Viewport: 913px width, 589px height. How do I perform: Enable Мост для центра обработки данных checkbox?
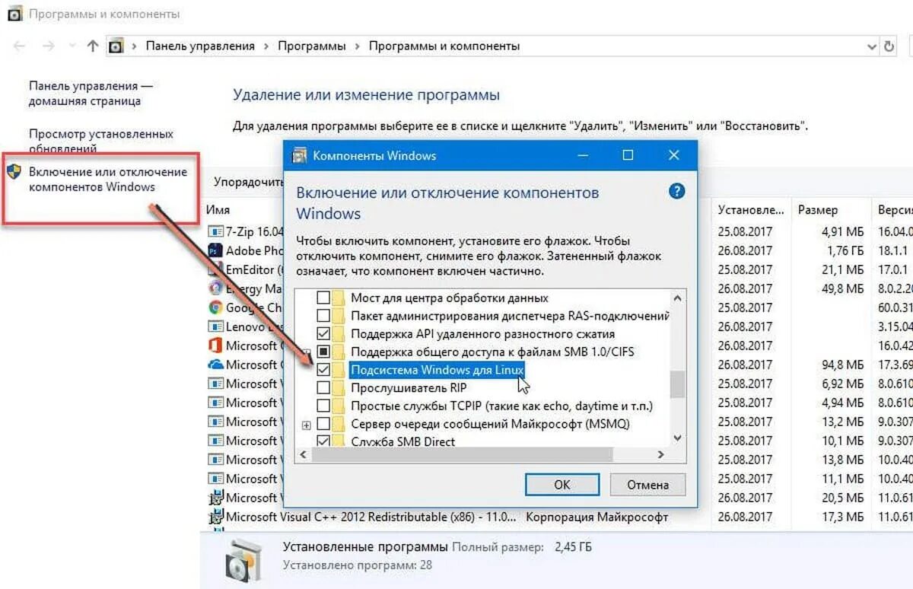pos(323,298)
